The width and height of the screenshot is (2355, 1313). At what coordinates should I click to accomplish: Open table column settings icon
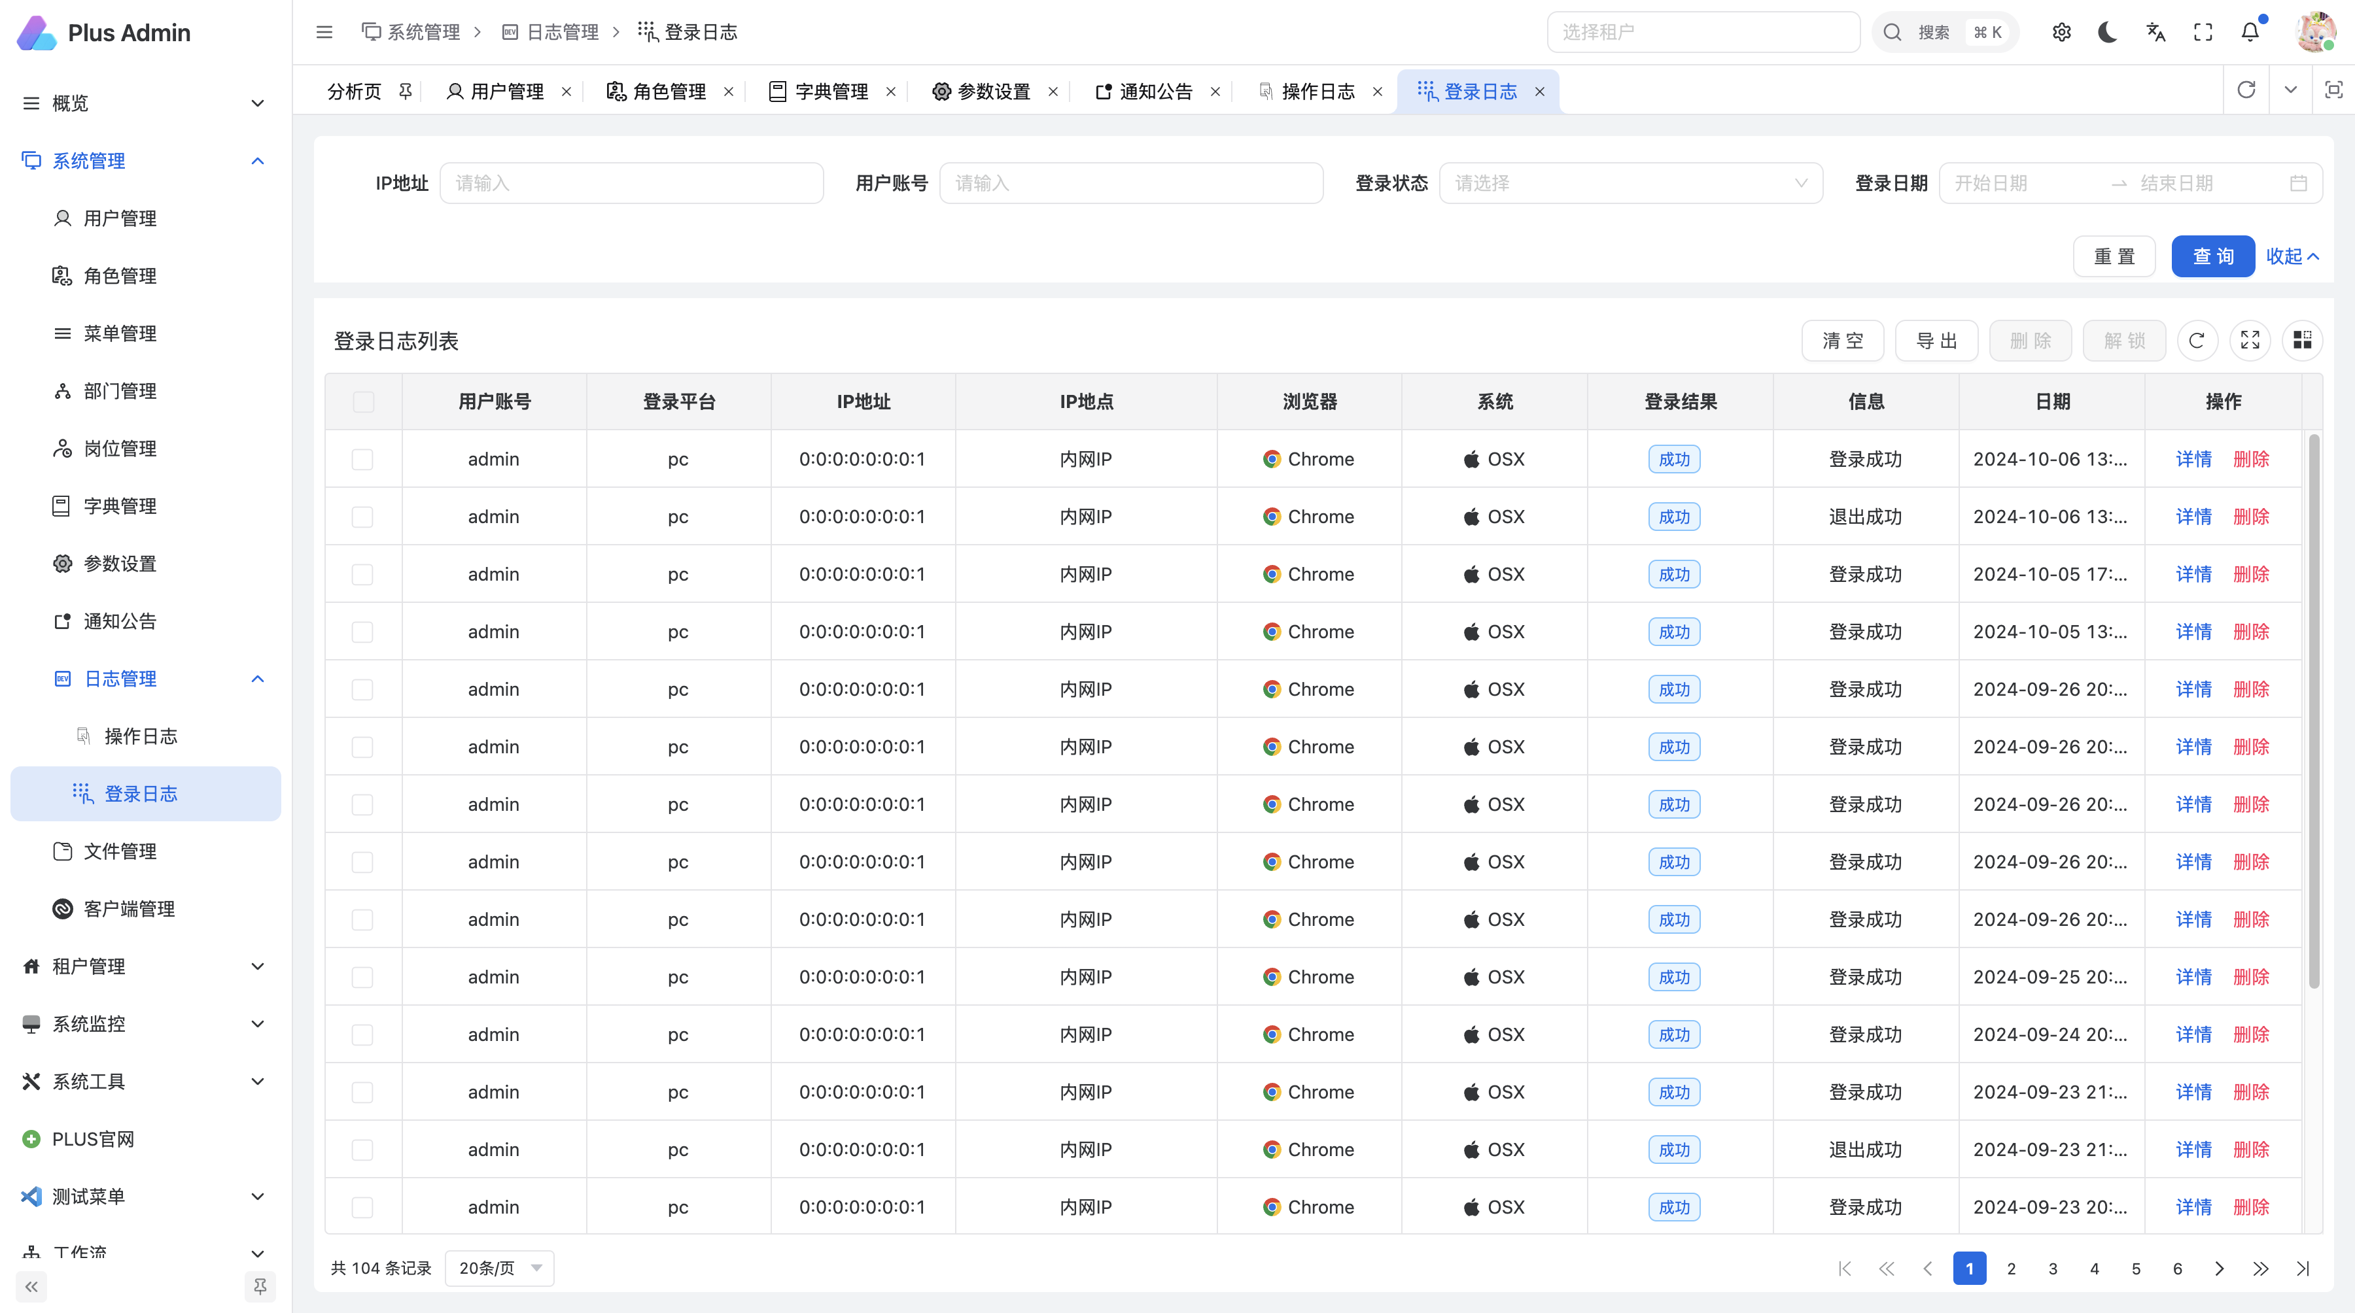[x=2302, y=341]
